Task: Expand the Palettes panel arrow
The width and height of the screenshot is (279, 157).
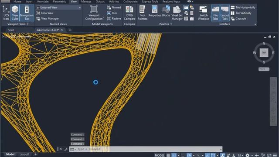Action: click(171, 24)
